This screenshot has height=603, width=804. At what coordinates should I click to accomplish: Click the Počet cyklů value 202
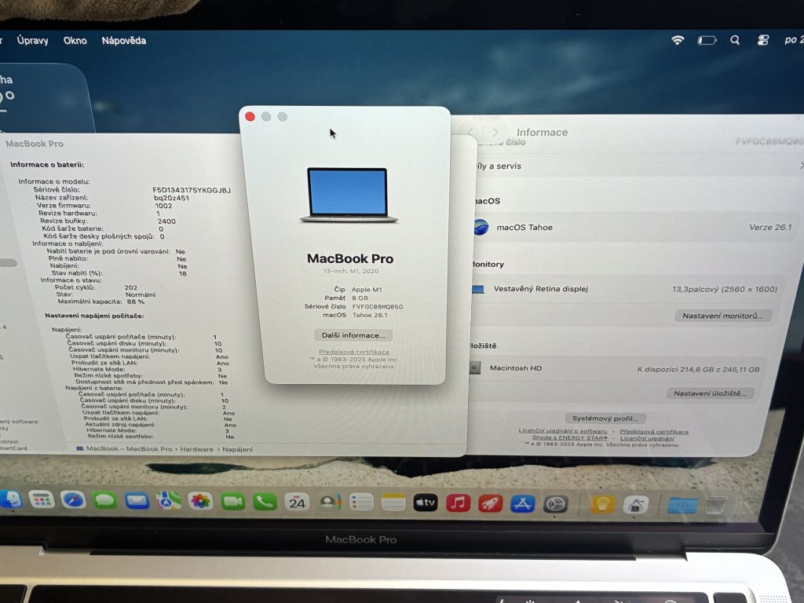[x=131, y=287]
